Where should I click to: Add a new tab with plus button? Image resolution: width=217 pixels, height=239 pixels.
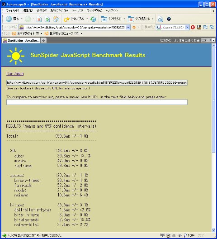tap(43, 40)
